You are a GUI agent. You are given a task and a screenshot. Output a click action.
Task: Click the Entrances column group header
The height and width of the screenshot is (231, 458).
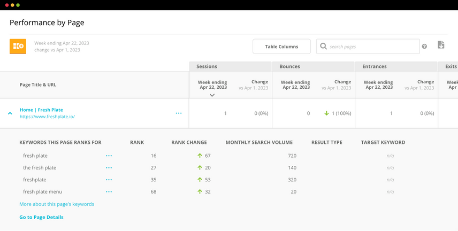[396, 66]
